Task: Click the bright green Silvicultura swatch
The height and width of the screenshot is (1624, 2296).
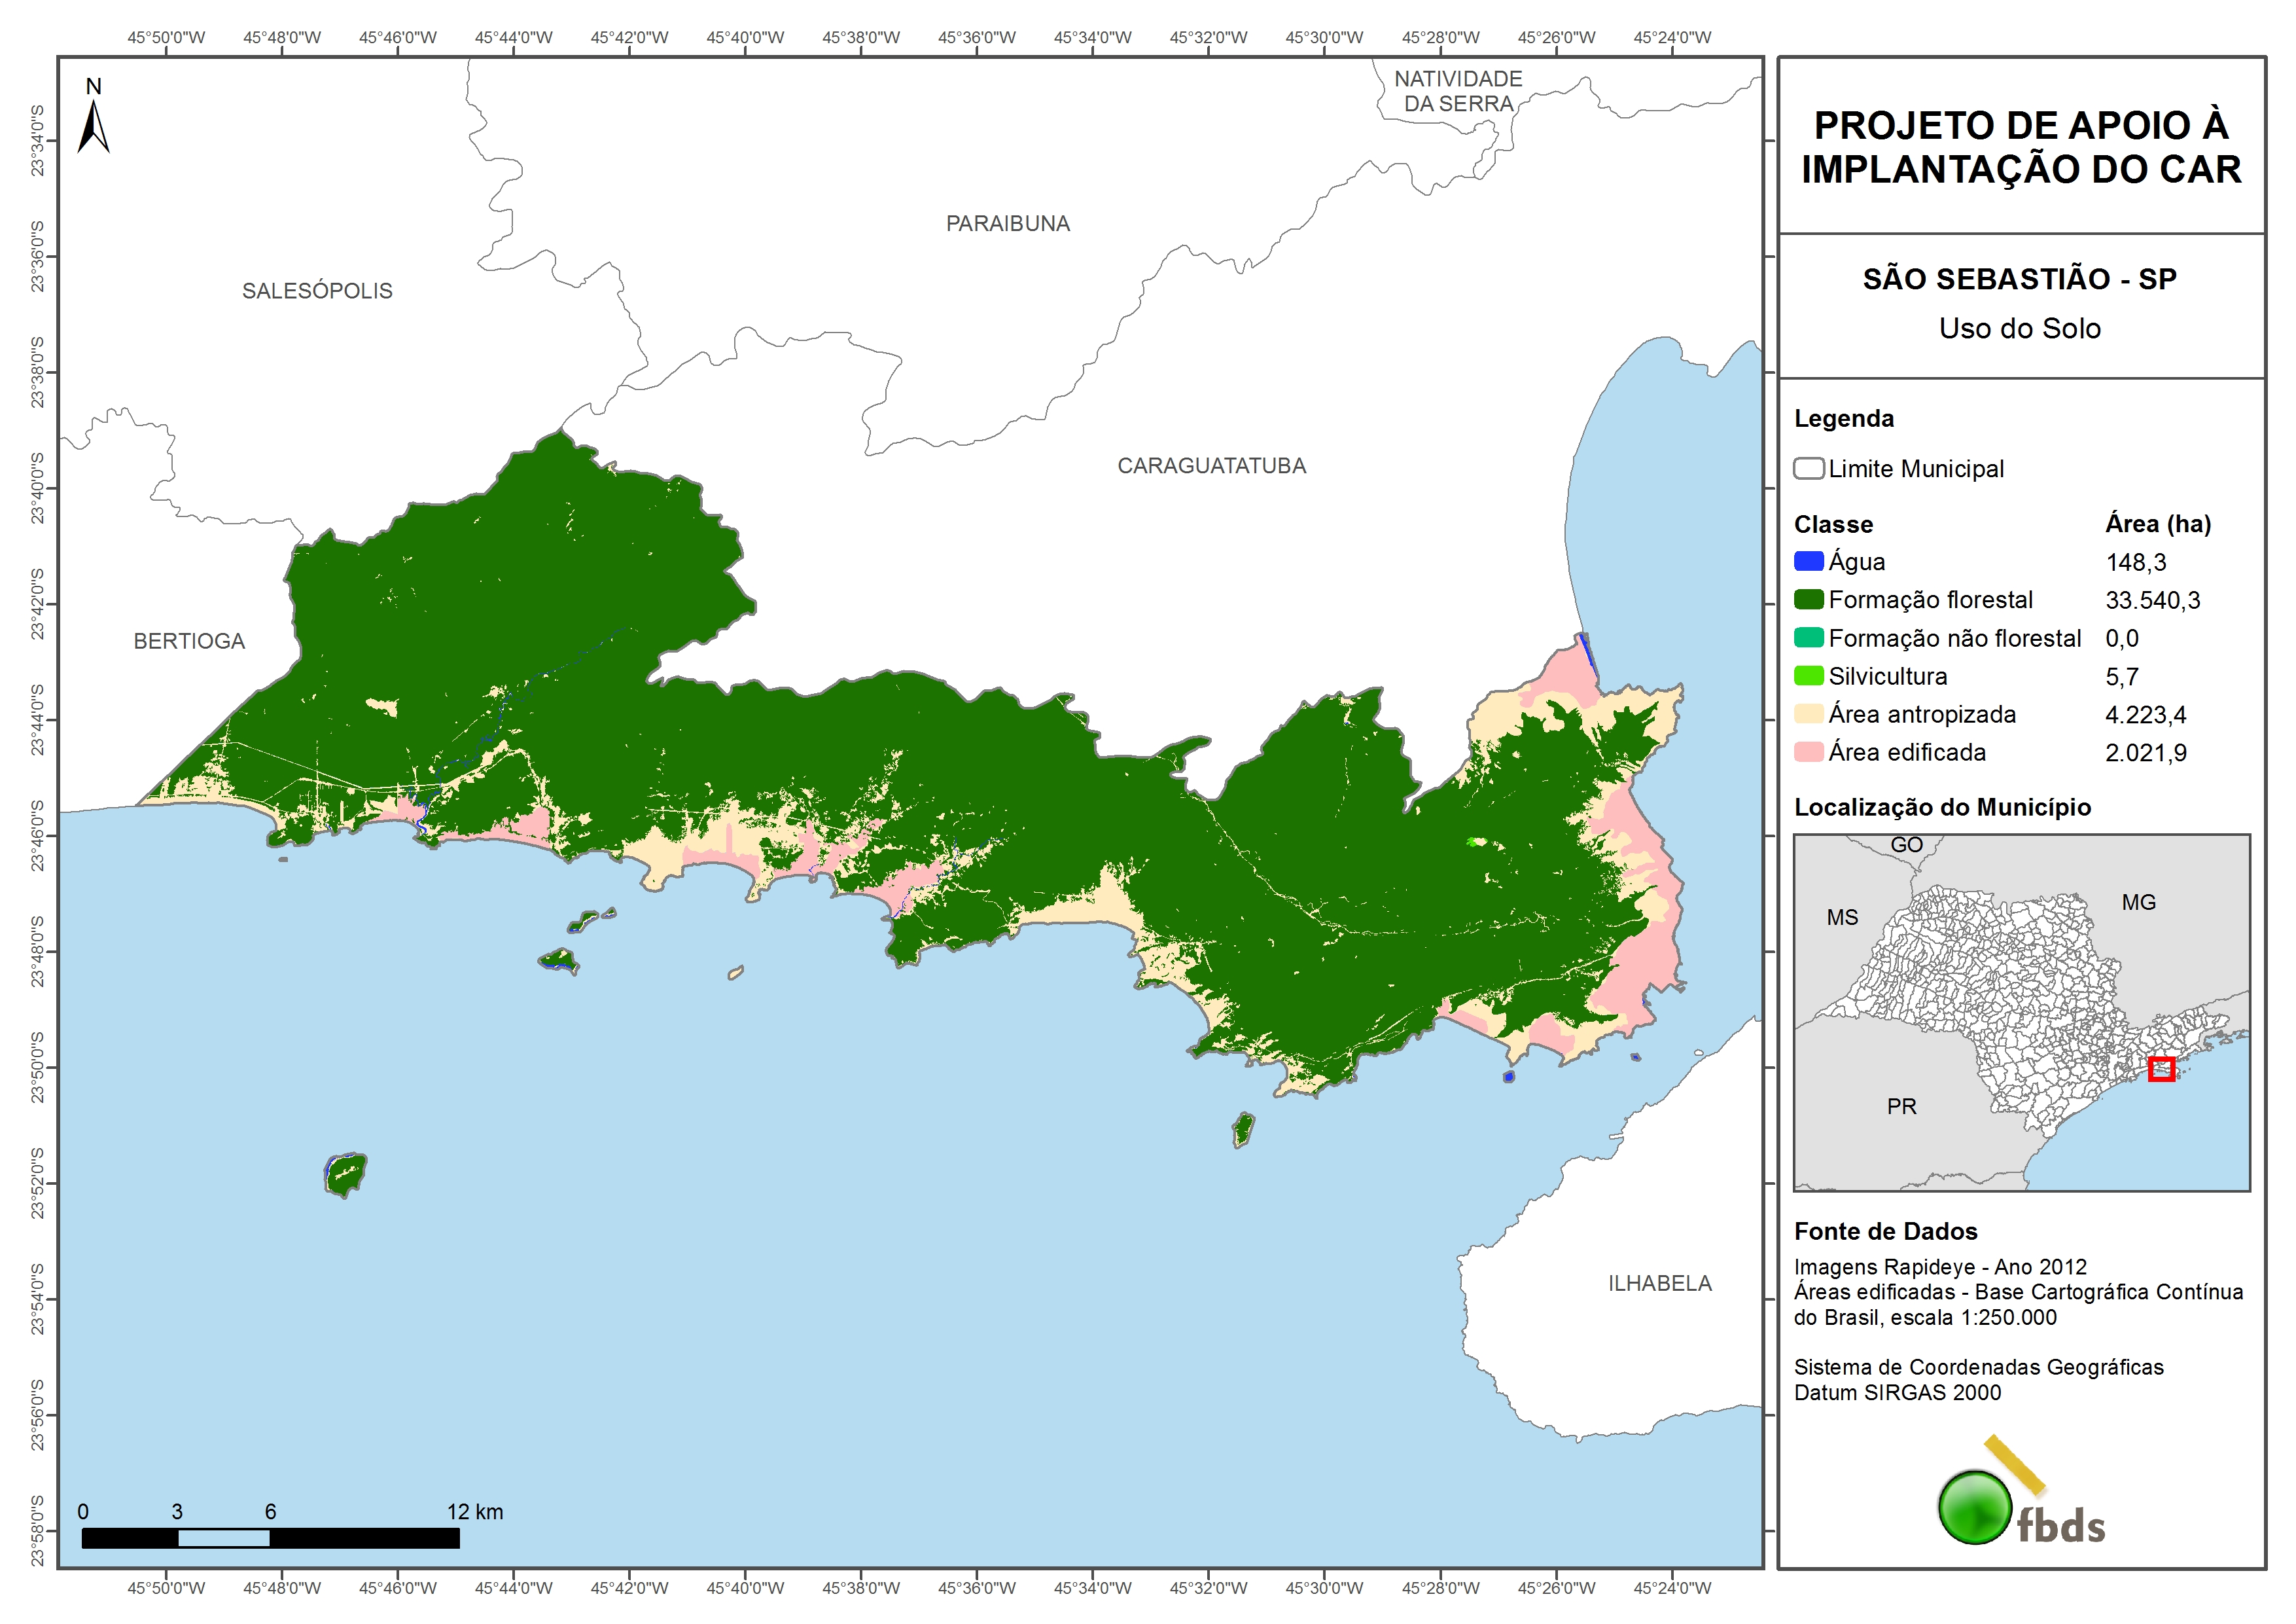Action: [1808, 676]
